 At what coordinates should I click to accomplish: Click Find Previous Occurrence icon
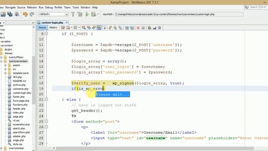click(x=89, y=28)
